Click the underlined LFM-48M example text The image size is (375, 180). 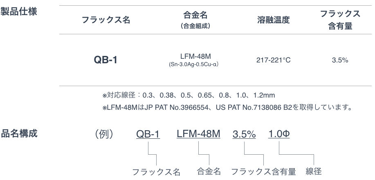(x=198, y=134)
